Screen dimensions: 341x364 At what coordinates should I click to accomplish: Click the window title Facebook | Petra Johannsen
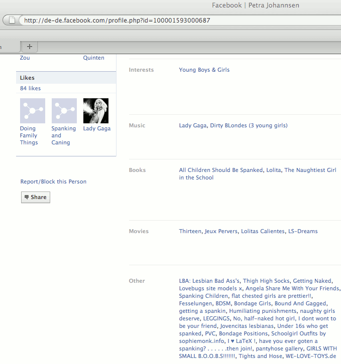256,5
